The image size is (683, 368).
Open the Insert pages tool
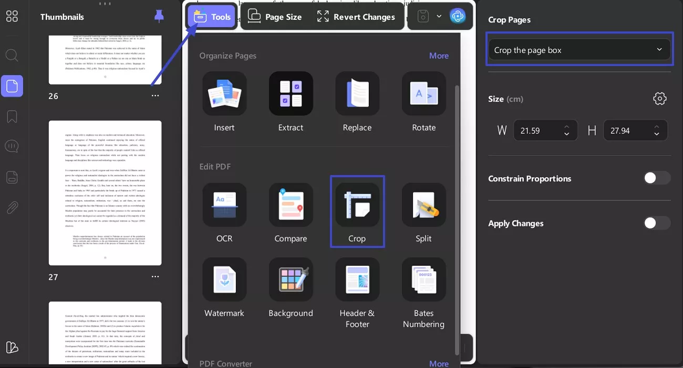pyautogui.click(x=224, y=102)
